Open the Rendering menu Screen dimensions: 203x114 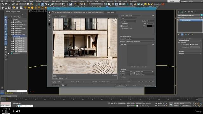[65, 1]
